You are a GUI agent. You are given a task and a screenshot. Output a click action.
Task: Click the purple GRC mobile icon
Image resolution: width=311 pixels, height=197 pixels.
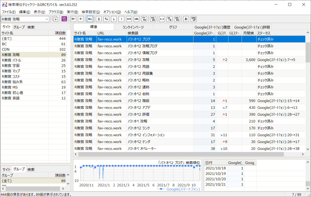[x=64, y=19]
